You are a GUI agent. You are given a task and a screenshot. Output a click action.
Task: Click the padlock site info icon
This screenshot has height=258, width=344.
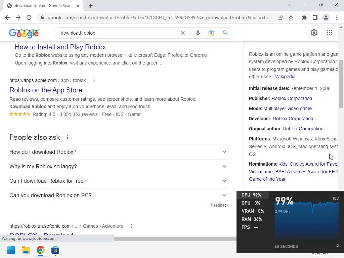42,17
